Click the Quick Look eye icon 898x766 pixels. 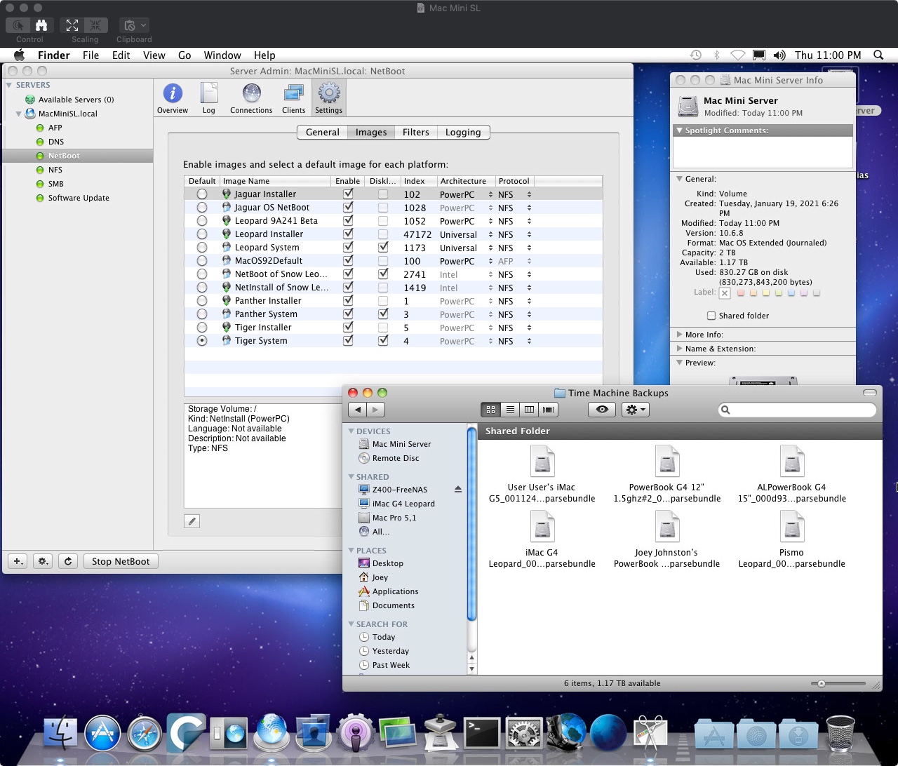point(601,410)
